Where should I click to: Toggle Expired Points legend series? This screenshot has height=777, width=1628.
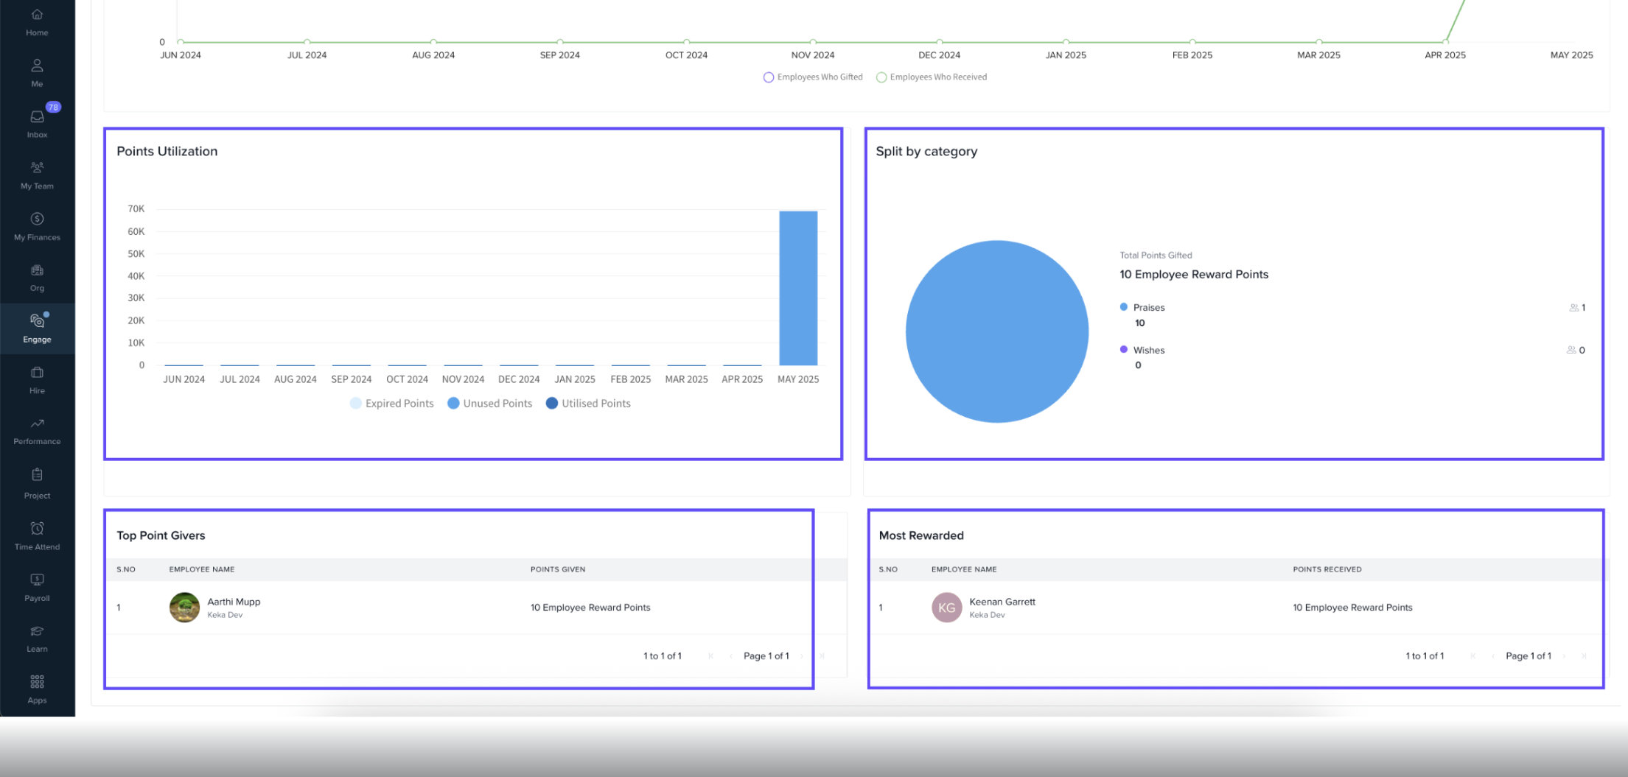click(391, 404)
